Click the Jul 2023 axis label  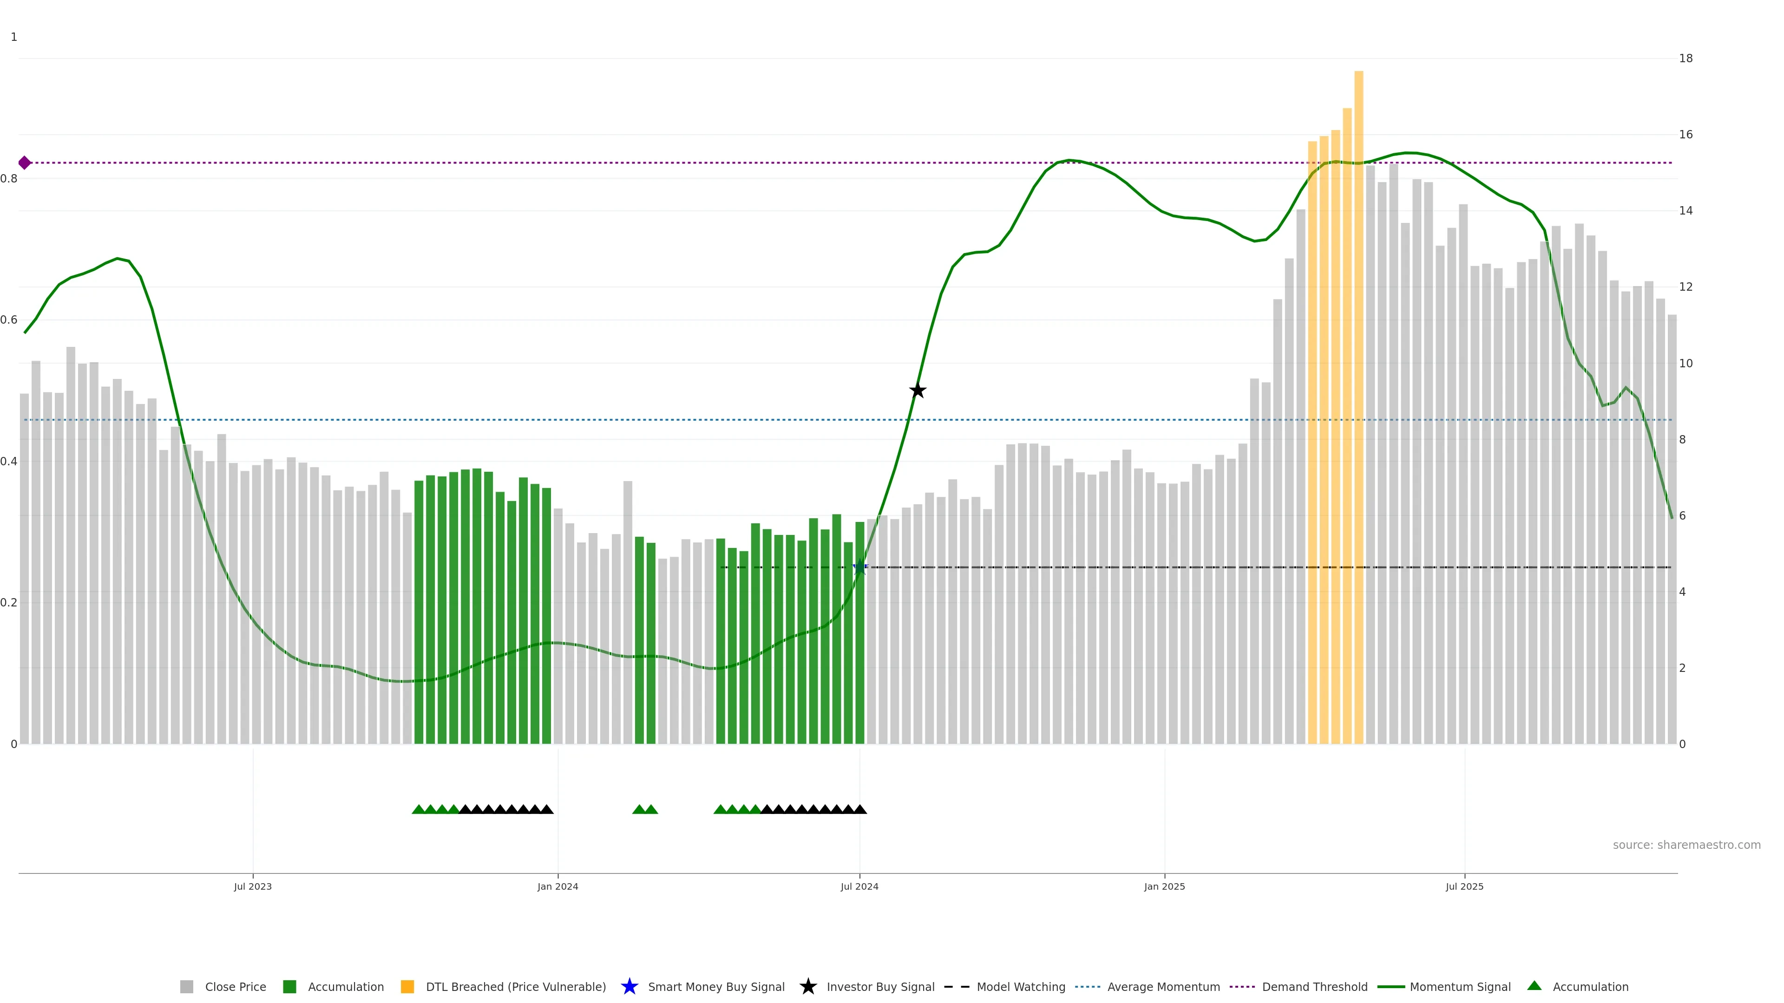253,886
